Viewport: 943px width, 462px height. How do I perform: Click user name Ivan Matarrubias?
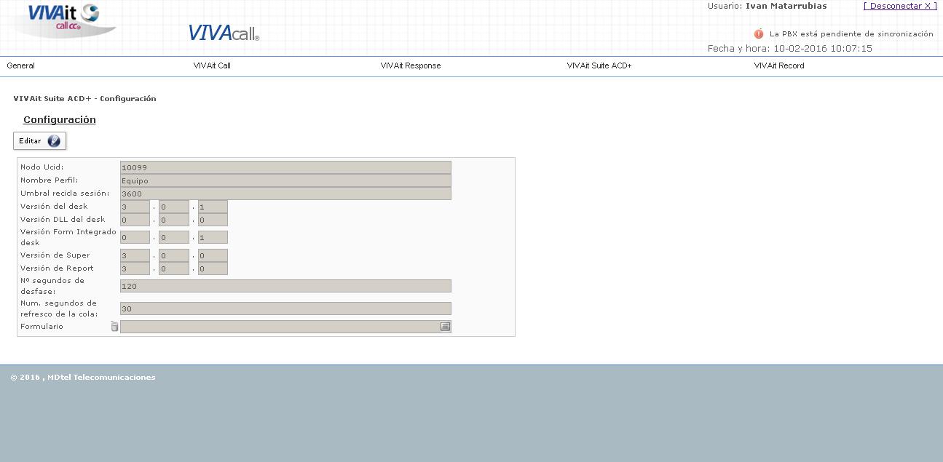point(786,6)
